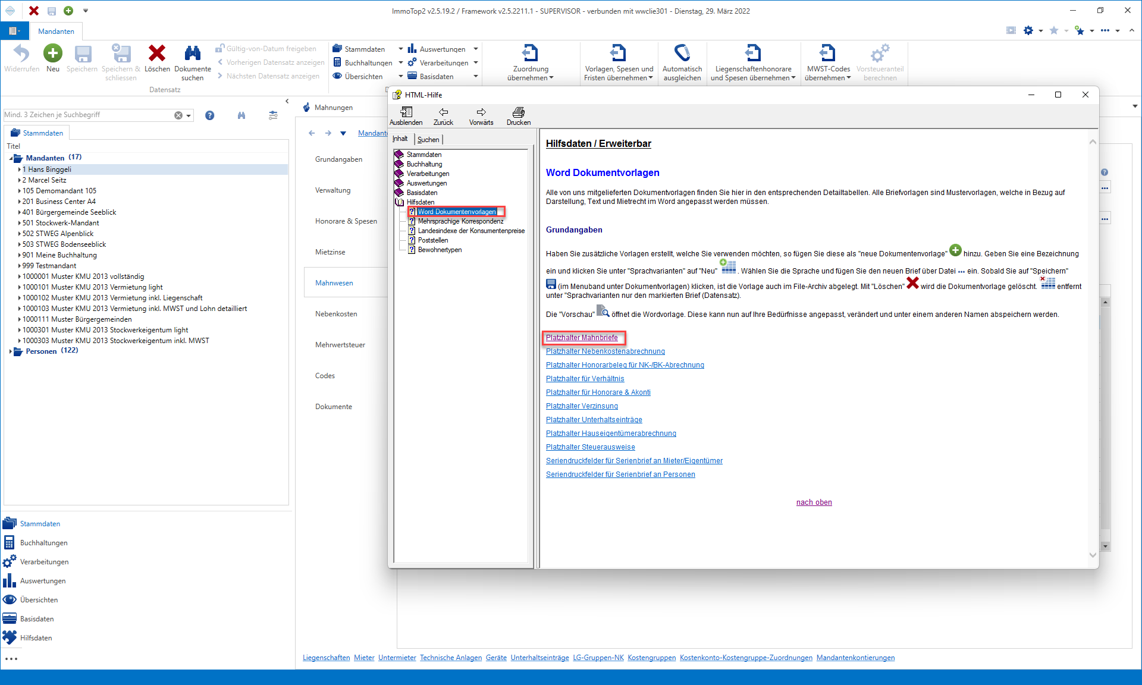The height and width of the screenshot is (685, 1142).
Task: Switch to the Suchen tab in help
Action: coord(428,140)
